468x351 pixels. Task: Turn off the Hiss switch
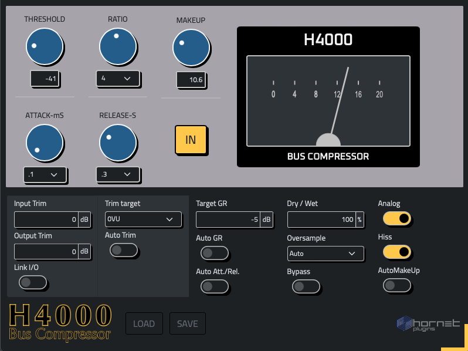click(x=397, y=252)
